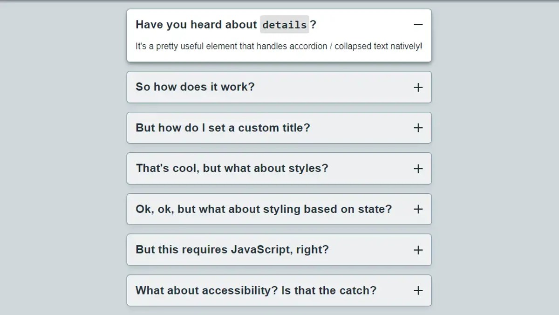Click plus icon beside 'requires JavaScript' question

coord(418,250)
